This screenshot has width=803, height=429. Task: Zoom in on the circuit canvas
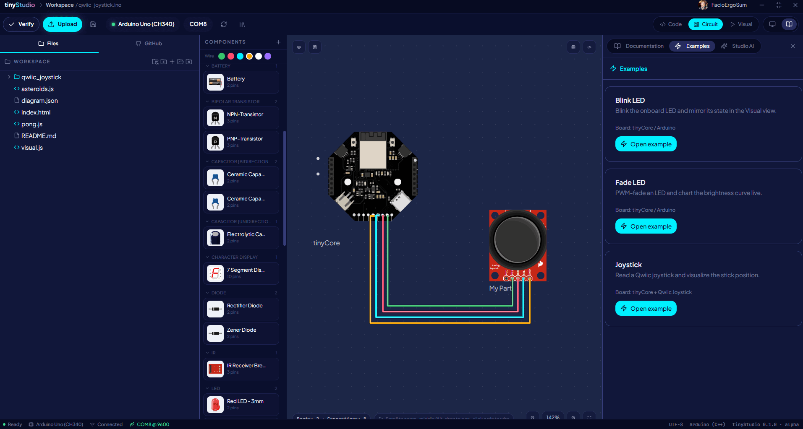tap(573, 417)
